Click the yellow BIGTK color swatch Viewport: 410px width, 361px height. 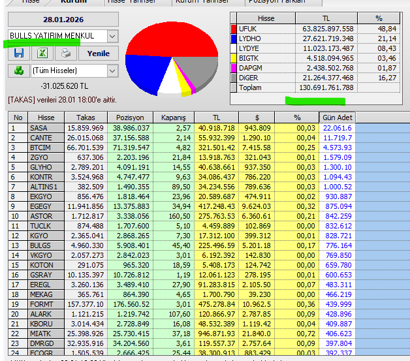pos(234,58)
